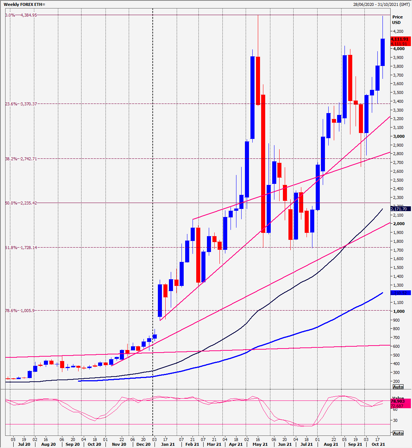Click the 'Jul 20' month label
This screenshot has height=448, width=412.
pos(24,444)
